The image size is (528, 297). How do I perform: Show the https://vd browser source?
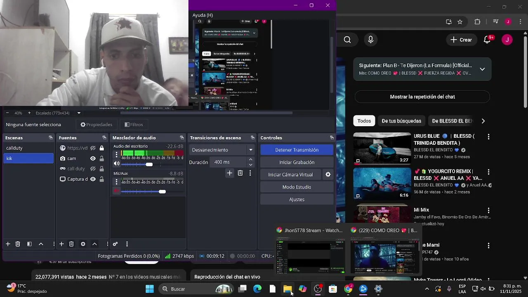point(93,148)
